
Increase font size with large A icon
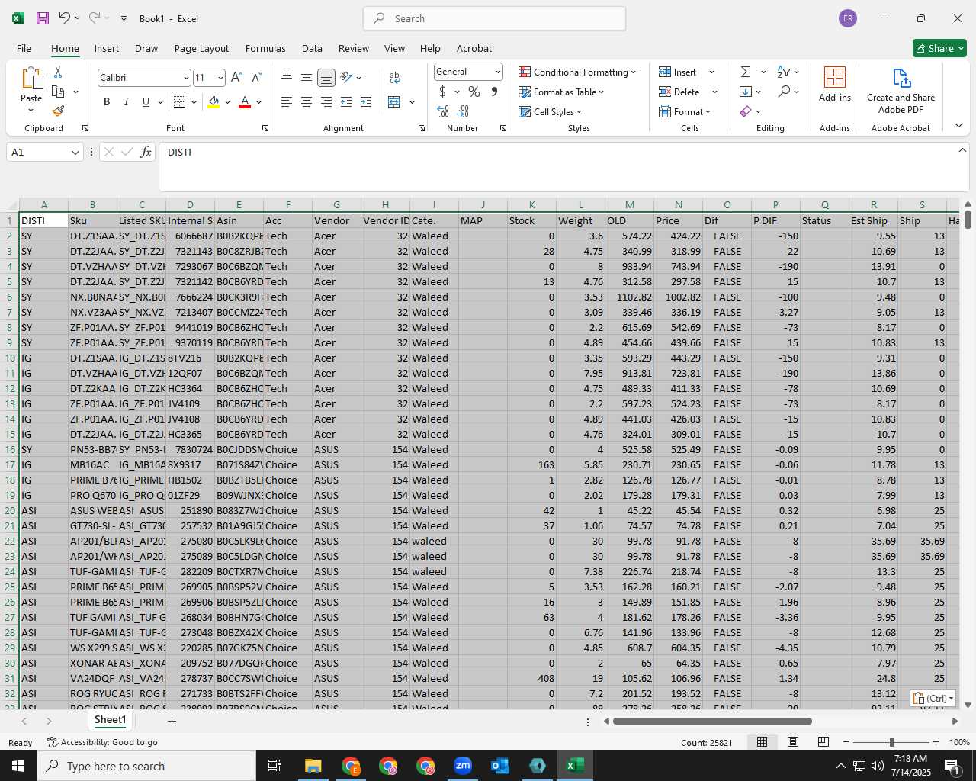[236, 77]
